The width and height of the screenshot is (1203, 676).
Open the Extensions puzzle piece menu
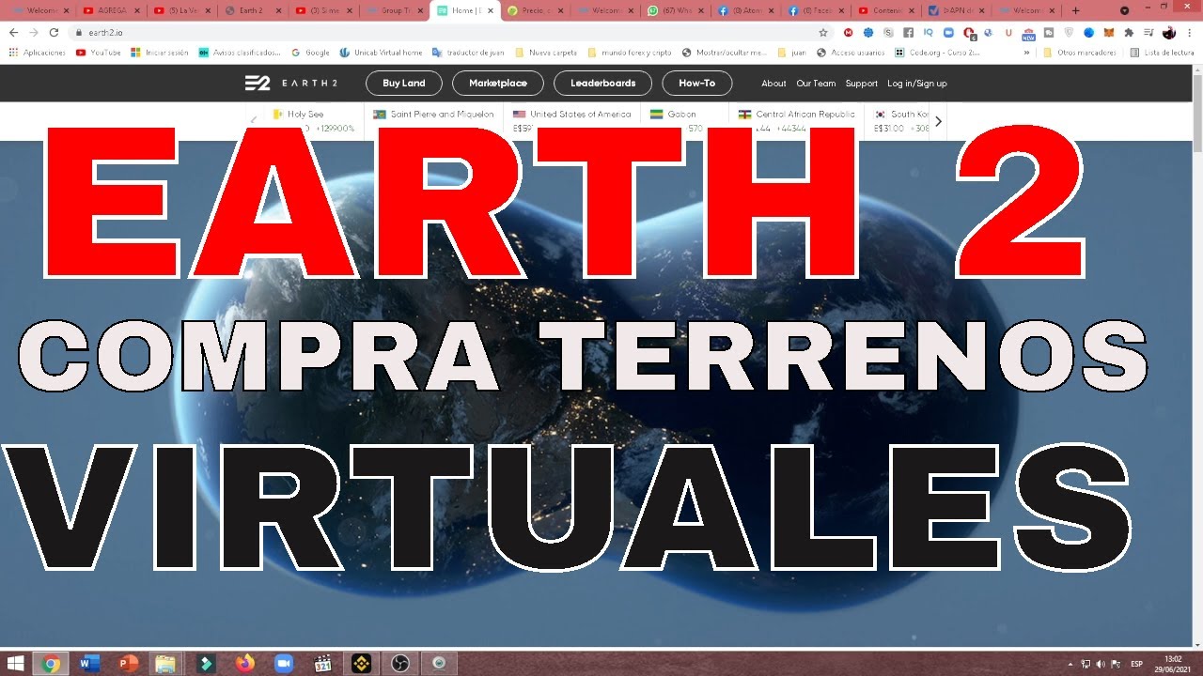(x=1129, y=32)
